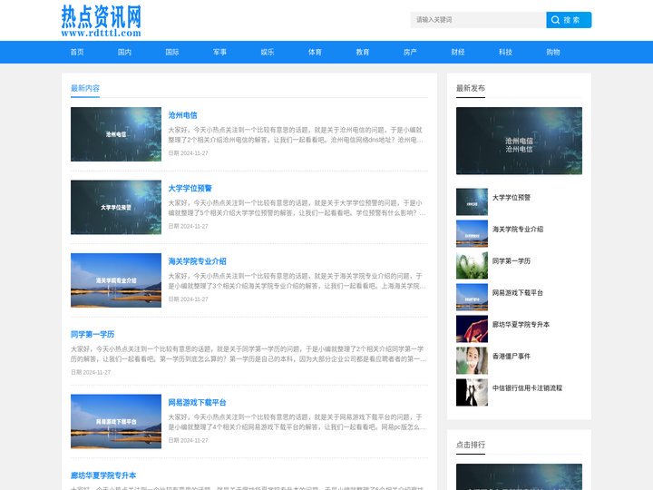
Task: Open the 沧州电信 article title link
Action: click(x=183, y=115)
